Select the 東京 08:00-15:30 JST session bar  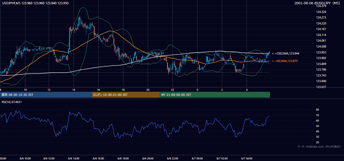[x=46, y=95]
